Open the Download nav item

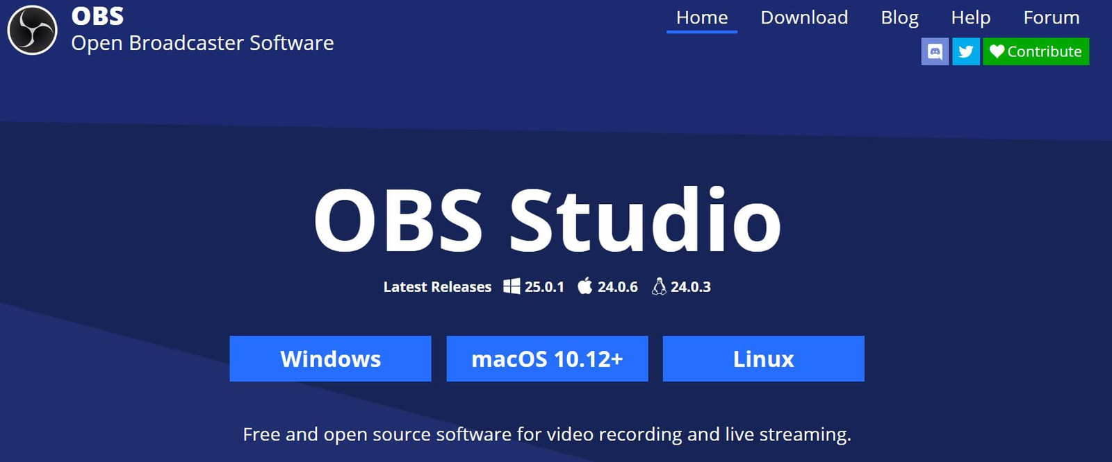(x=804, y=17)
